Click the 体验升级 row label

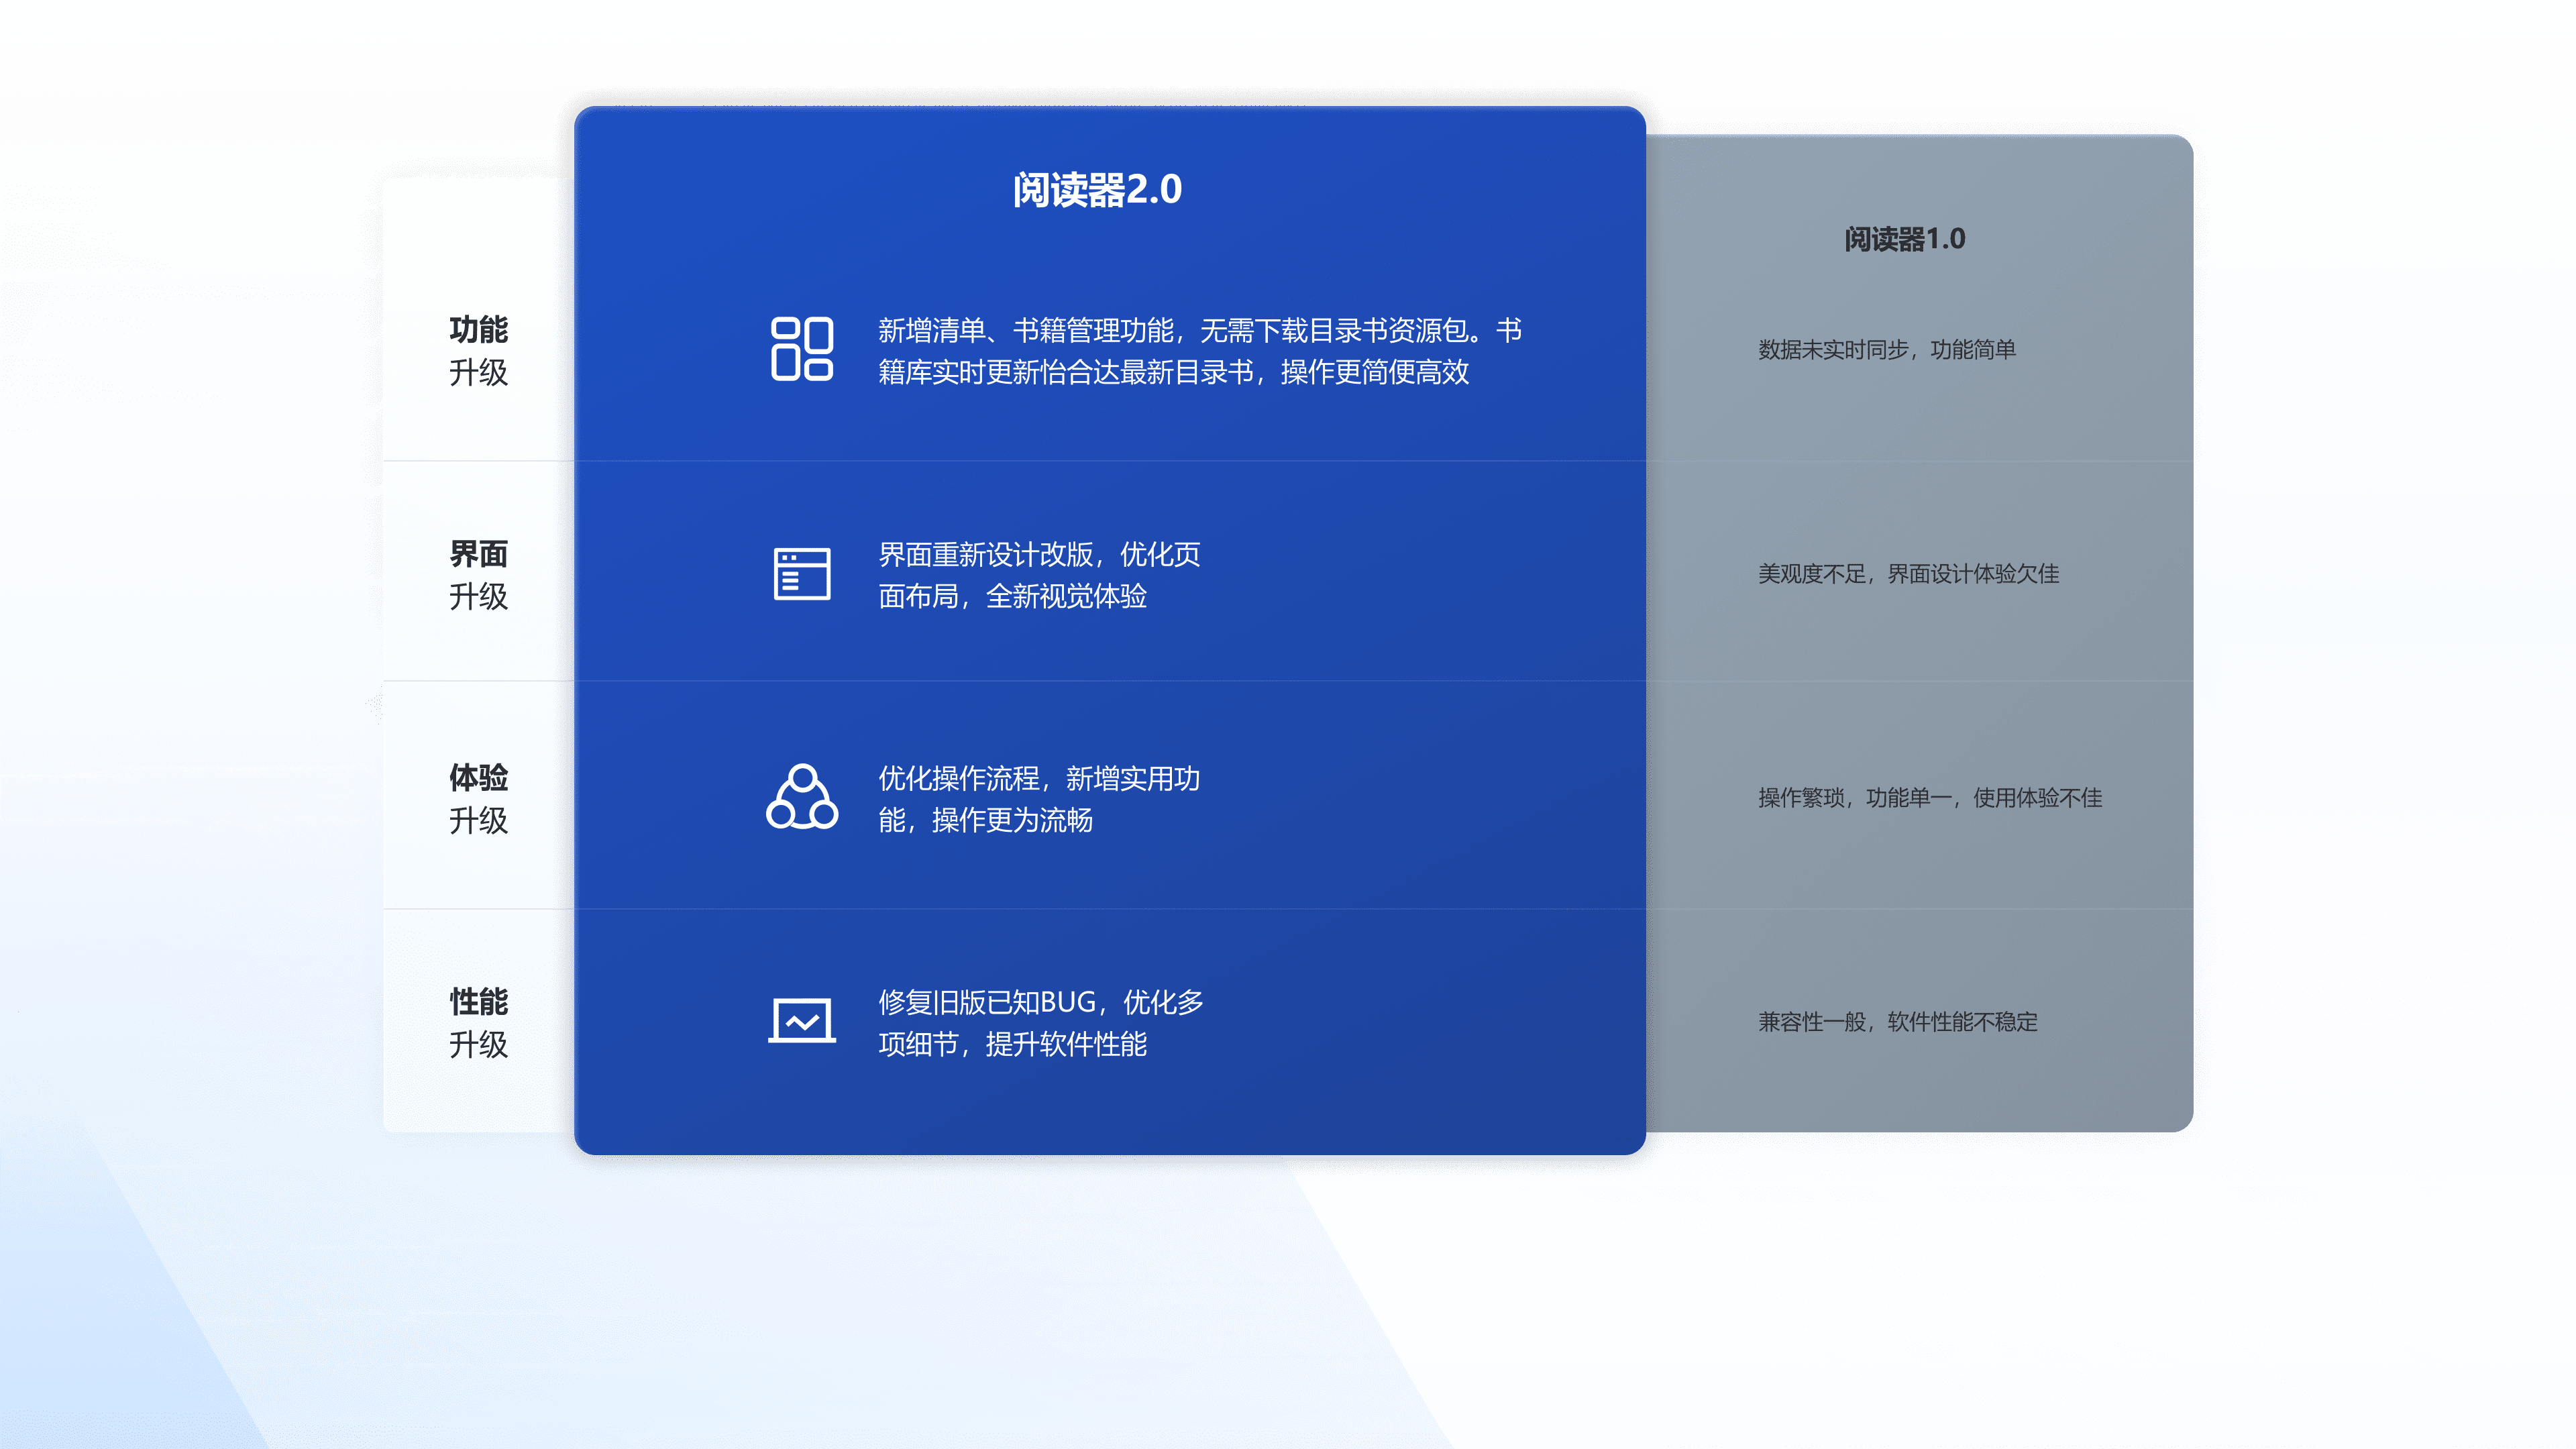tap(478, 798)
